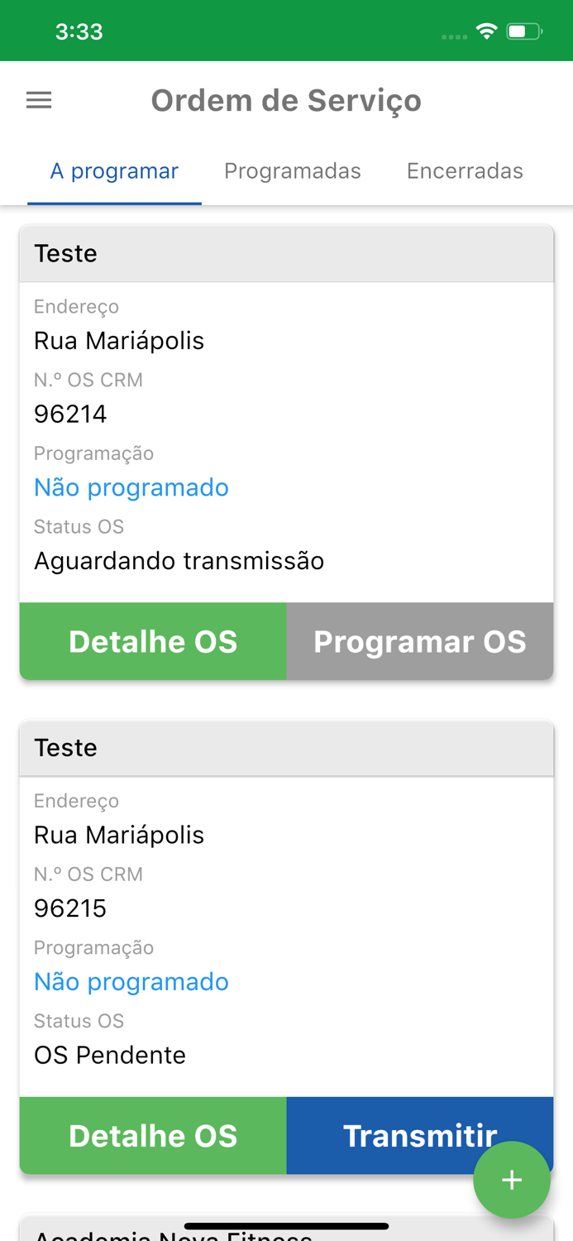This screenshot has height=1241, width=573.
Task: Tap Programar OS for order 96214
Action: pos(420,641)
